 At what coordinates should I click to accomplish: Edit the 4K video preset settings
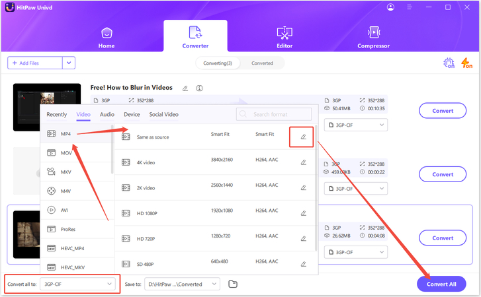304,162
